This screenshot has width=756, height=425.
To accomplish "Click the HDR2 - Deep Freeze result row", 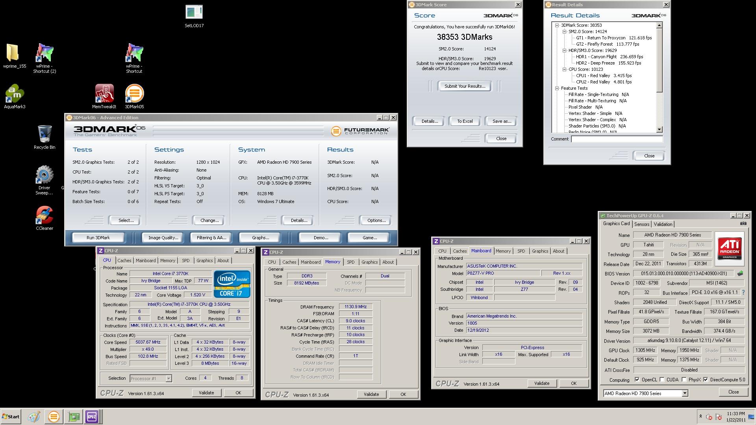I will point(609,63).
